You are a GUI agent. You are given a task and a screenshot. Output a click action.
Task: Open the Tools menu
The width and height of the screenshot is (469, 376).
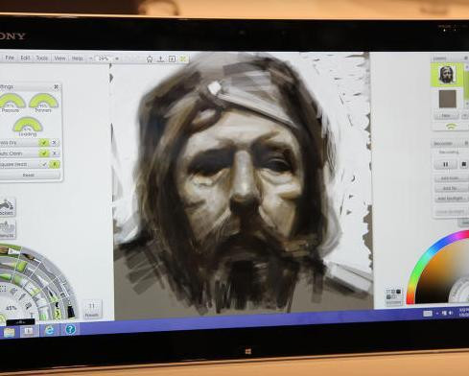click(42, 59)
